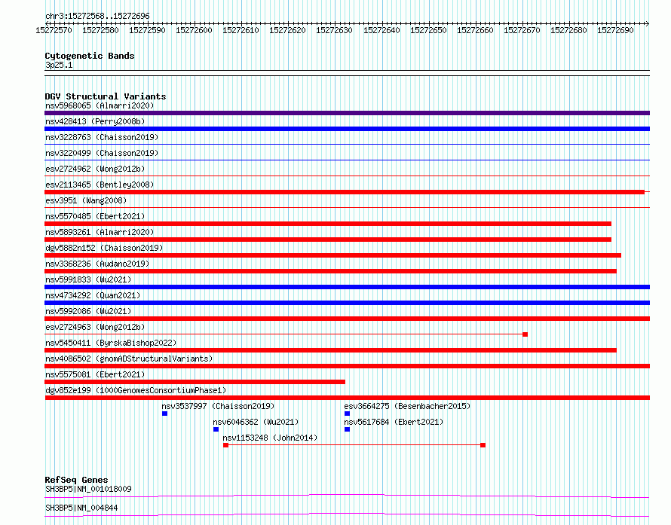The width and height of the screenshot is (671, 525).
Task: Click blue marker under nsv5617684
Action: point(347,429)
